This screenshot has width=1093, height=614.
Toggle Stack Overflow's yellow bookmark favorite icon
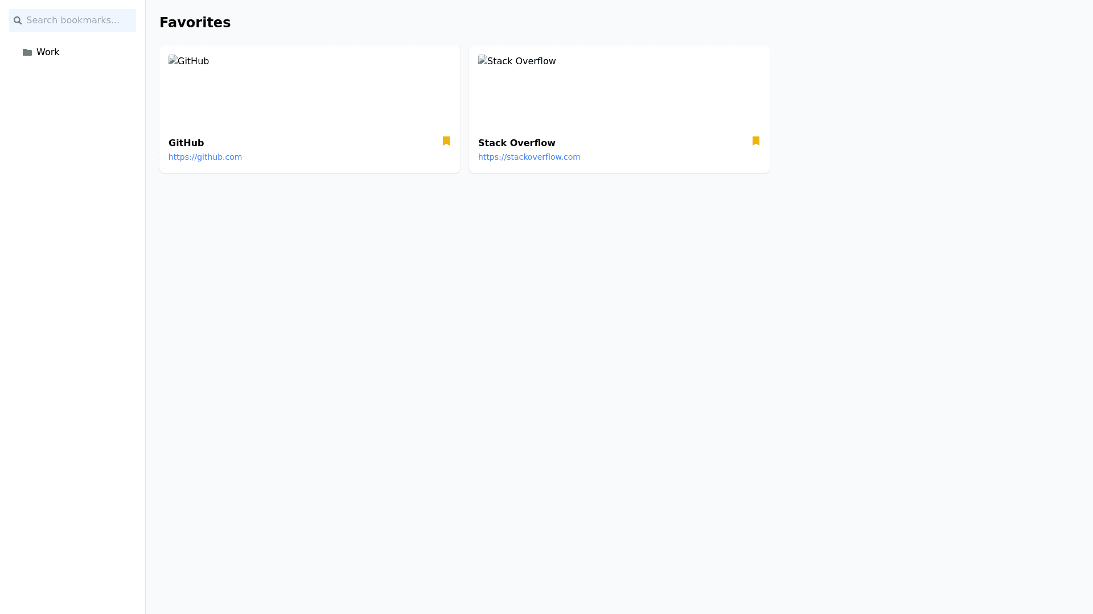756,141
